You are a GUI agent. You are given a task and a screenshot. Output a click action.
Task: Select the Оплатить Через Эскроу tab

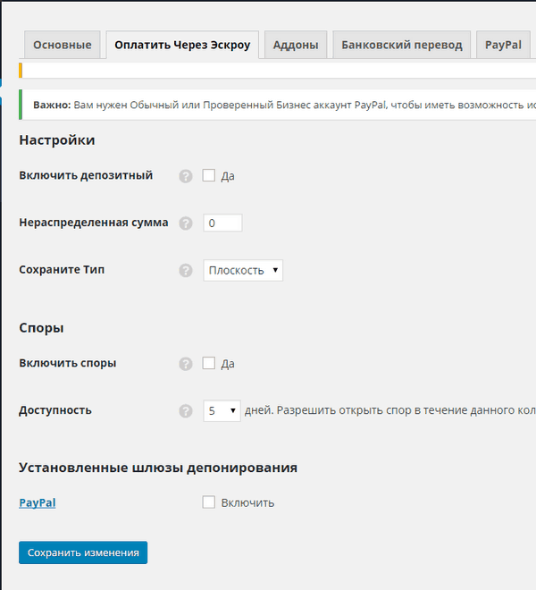tap(182, 45)
